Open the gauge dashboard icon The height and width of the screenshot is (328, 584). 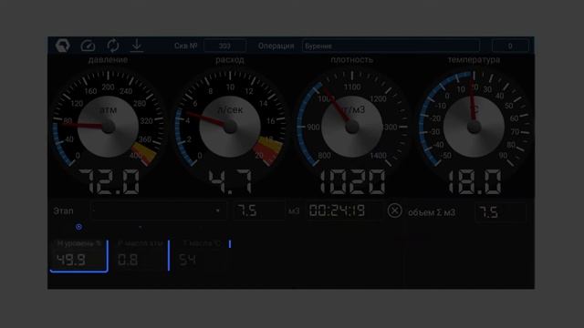tap(88, 46)
